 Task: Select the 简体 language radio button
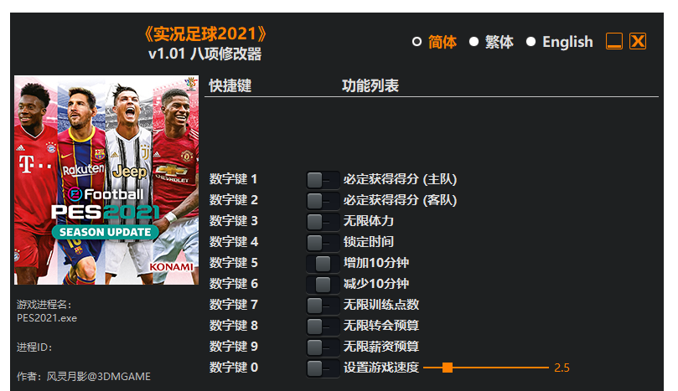[417, 42]
